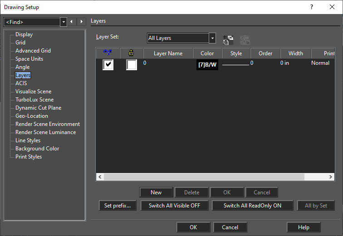Select Advanced Grid in the sidebar
Screen dimensions: 343x236
[33, 51]
